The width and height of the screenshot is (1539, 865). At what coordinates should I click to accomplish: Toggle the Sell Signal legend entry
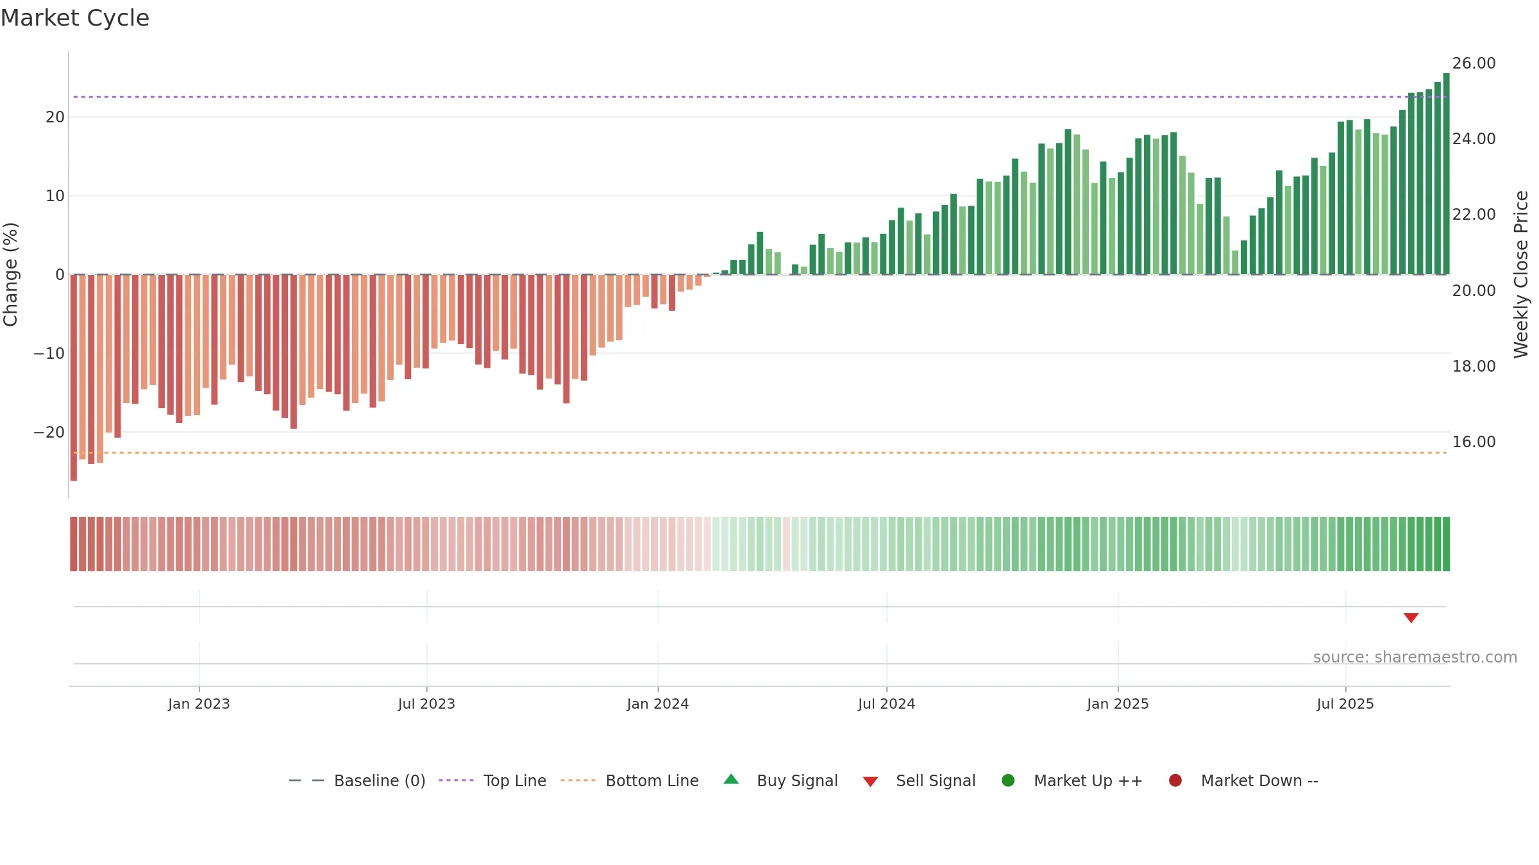pyautogui.click(x=919, y=780)
